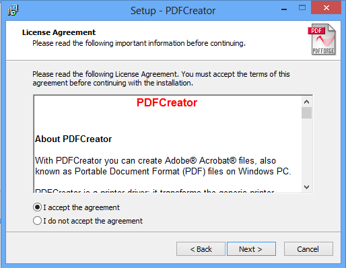The image size is (346, 268).
Task: Click the setup installer icon in title bar
Action: (x=13, y=10)
